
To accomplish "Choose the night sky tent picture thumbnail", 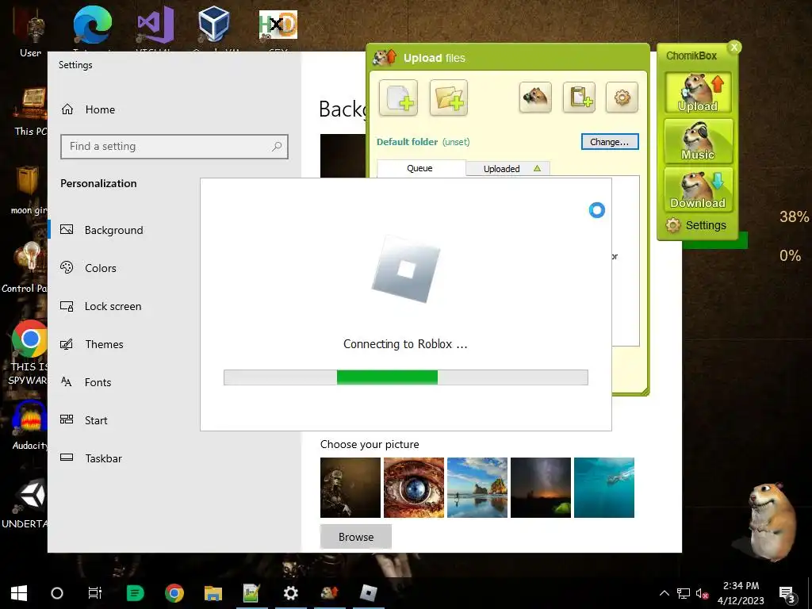I will (541, 488).
